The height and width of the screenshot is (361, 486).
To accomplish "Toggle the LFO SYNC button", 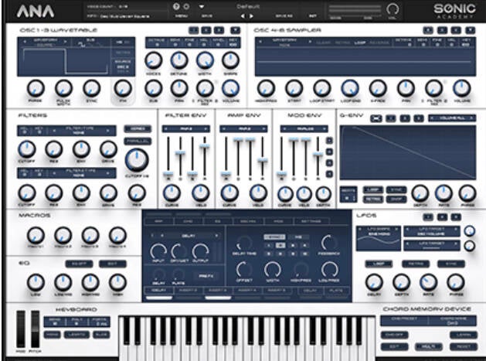I will (x=451, y=264).
